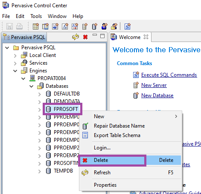Viewport: 201px width, 194px height.
Task: Expand the Services node
Action: [15, 63]
